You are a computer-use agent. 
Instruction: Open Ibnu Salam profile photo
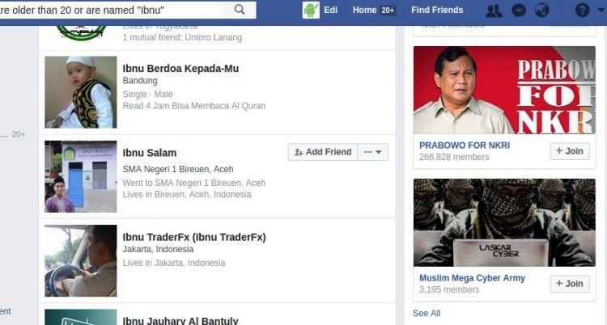[80, 176]
